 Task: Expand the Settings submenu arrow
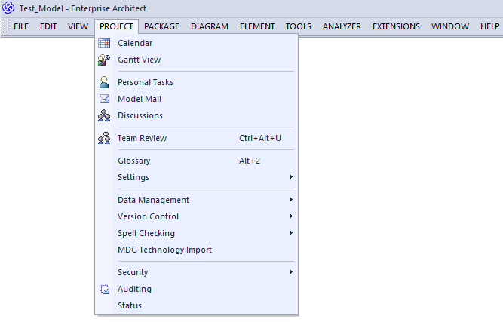[x=290, y=177]
